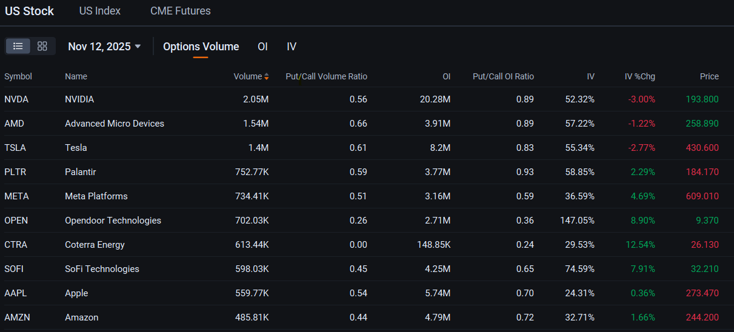Click NVIDIA's 20.28M open interest
Screen dimensions: 734x332
click(x=435, y=99)
